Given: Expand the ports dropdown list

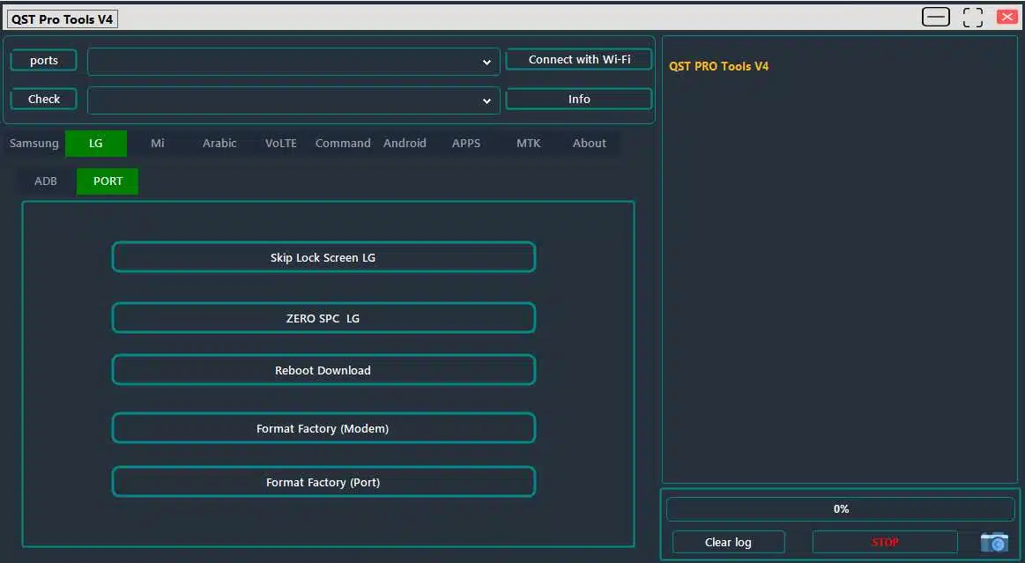Looking at the screenshot, I should point(293,62).
